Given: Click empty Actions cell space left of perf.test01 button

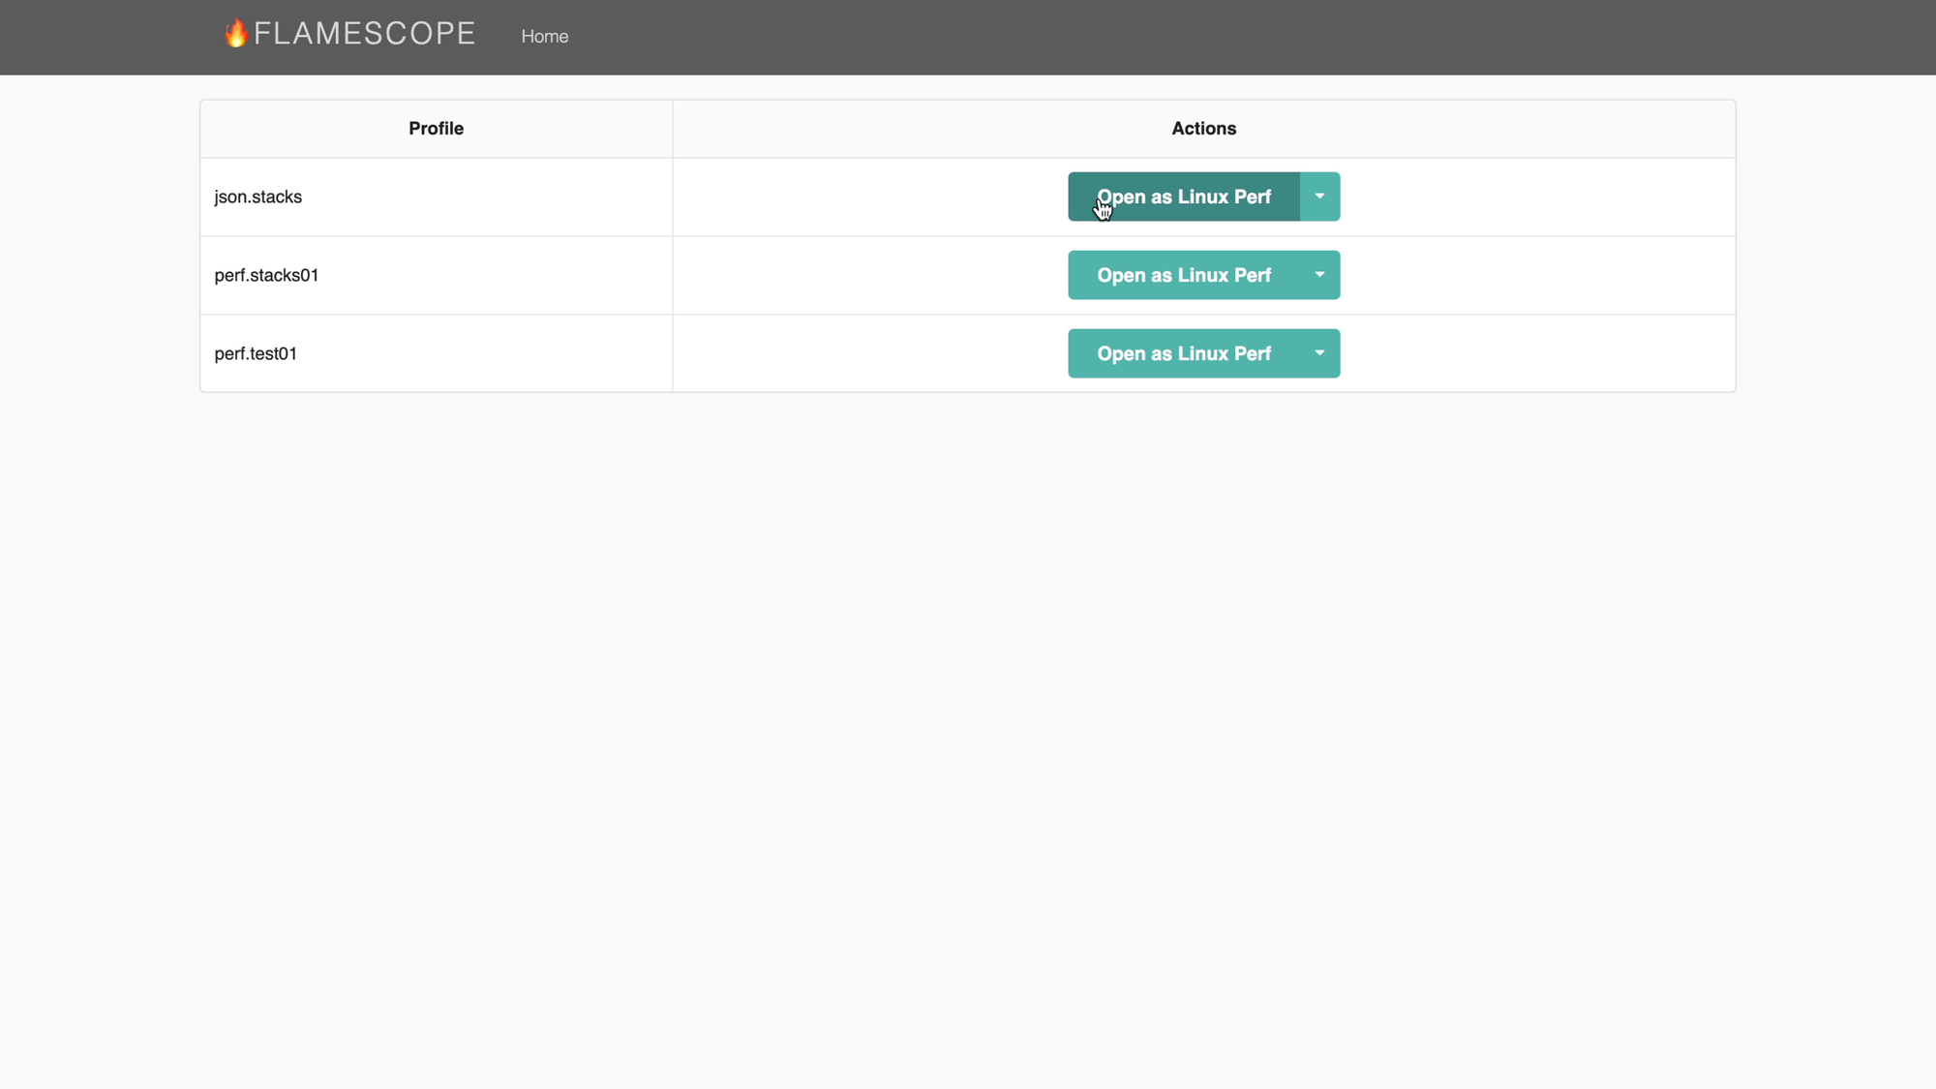Looking at the screenshot, I should tap(871, 354).
